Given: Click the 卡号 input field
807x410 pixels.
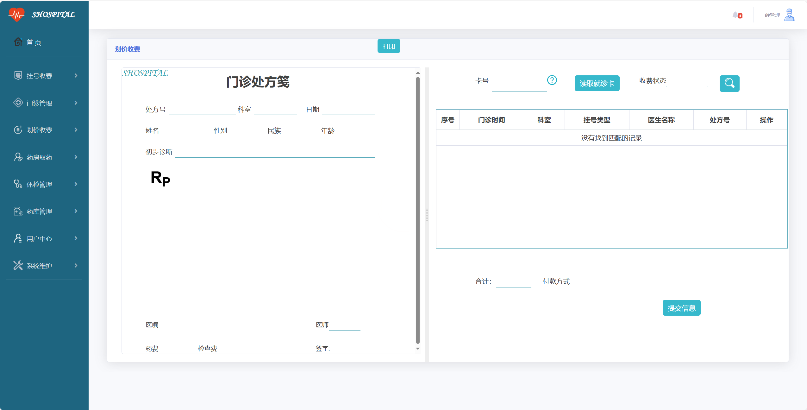Looking at the screenshot, I should (519, 86).
